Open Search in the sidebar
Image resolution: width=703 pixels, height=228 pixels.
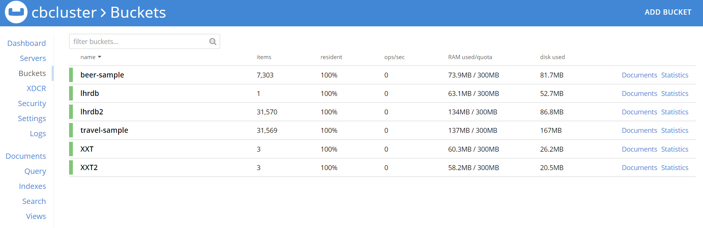pyautogui.click(x=34, y=201)
